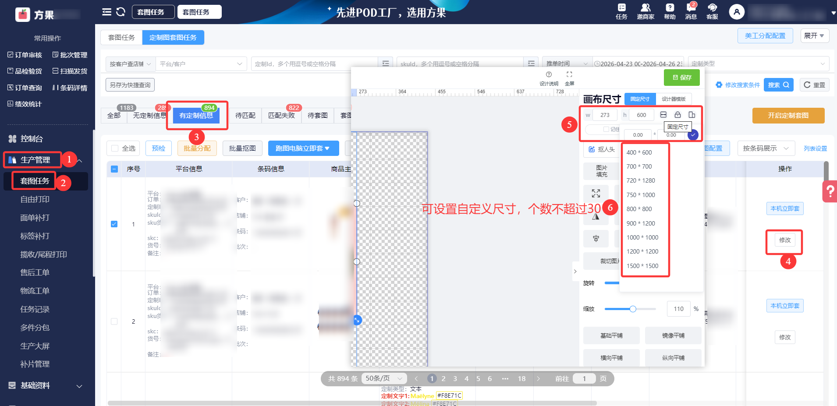Select the 全部 status tab
Viewport: 837px width, 406px height.
coord(114,115)
